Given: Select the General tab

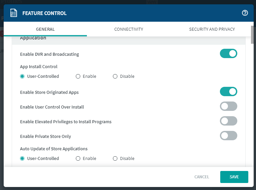Looking at the screenshot, I should (x=45, y=29).
